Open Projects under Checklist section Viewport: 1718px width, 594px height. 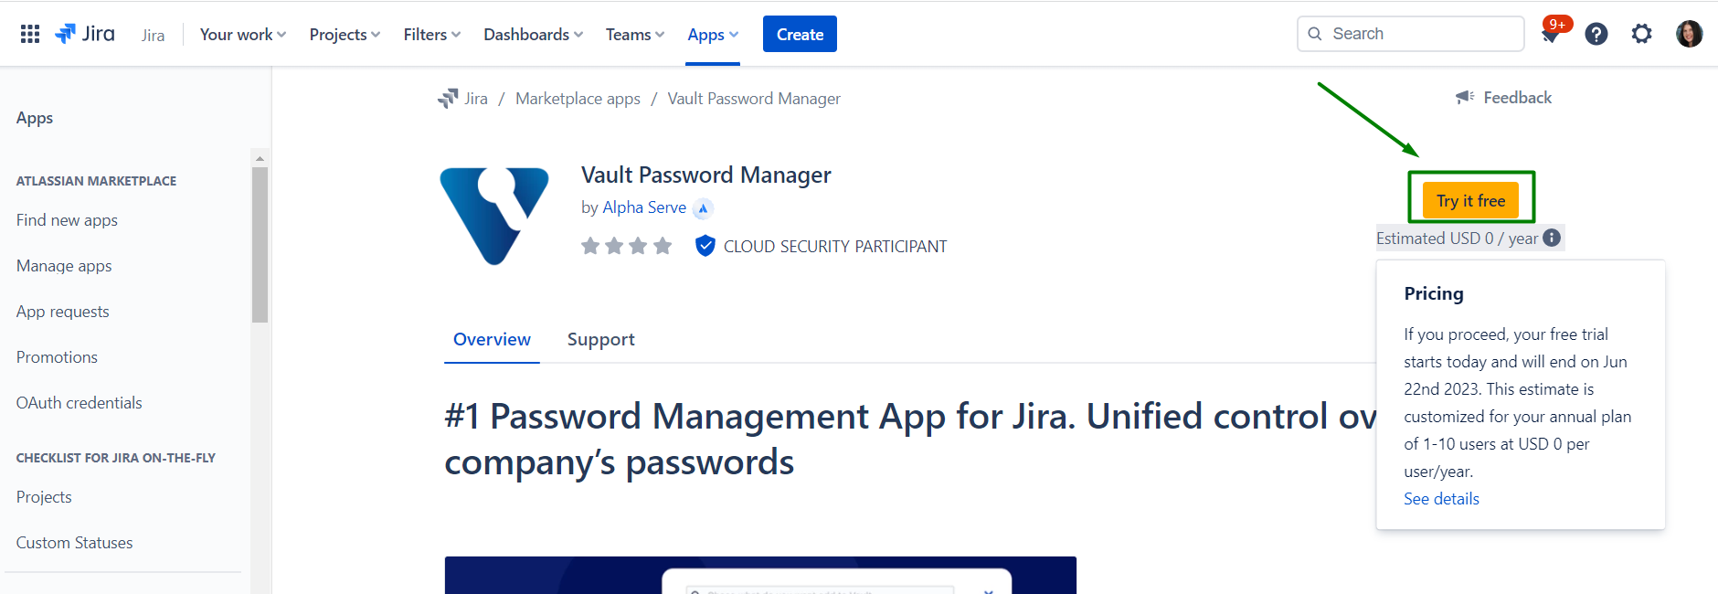tap(44, 497)
